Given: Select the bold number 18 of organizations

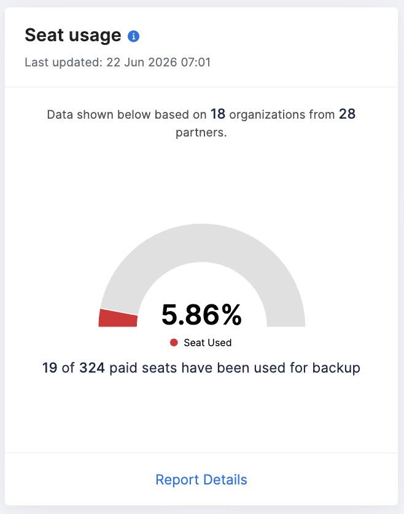Looking at the screenshot, I should [x=218, y=114].
